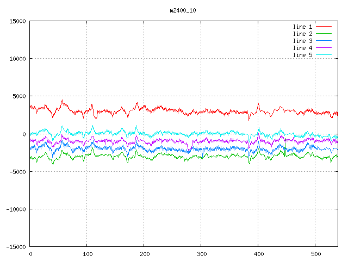The width and height of the screenshot is (348, 261).
Task: Click the 400 x-axis tick label
Action: click(x=258, y=254)
